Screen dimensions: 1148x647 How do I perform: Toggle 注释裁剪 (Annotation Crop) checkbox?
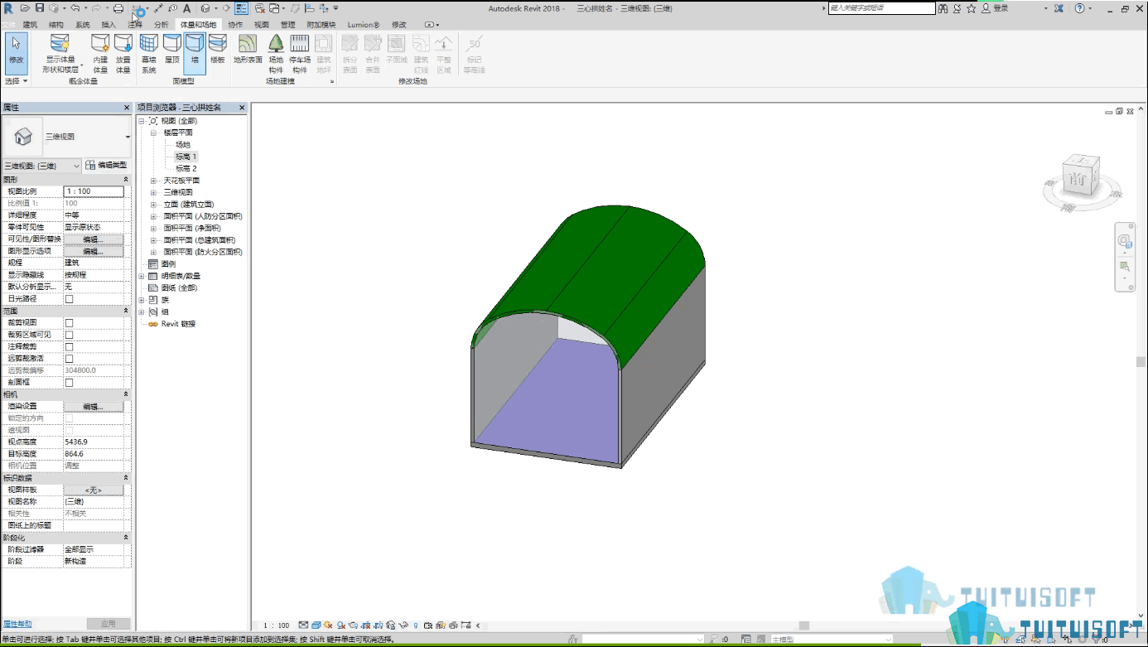coord(70,346)
